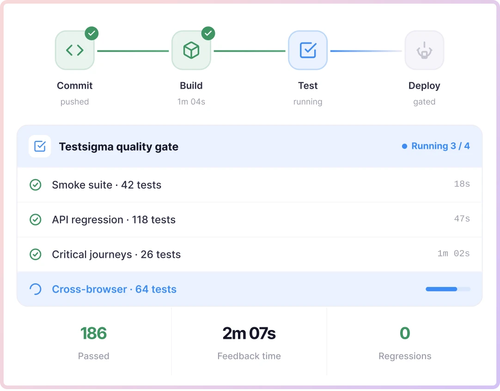Click the 186 passed count
Image resolution: width=500 pixels, height=391 pixels.
[93, 333]
